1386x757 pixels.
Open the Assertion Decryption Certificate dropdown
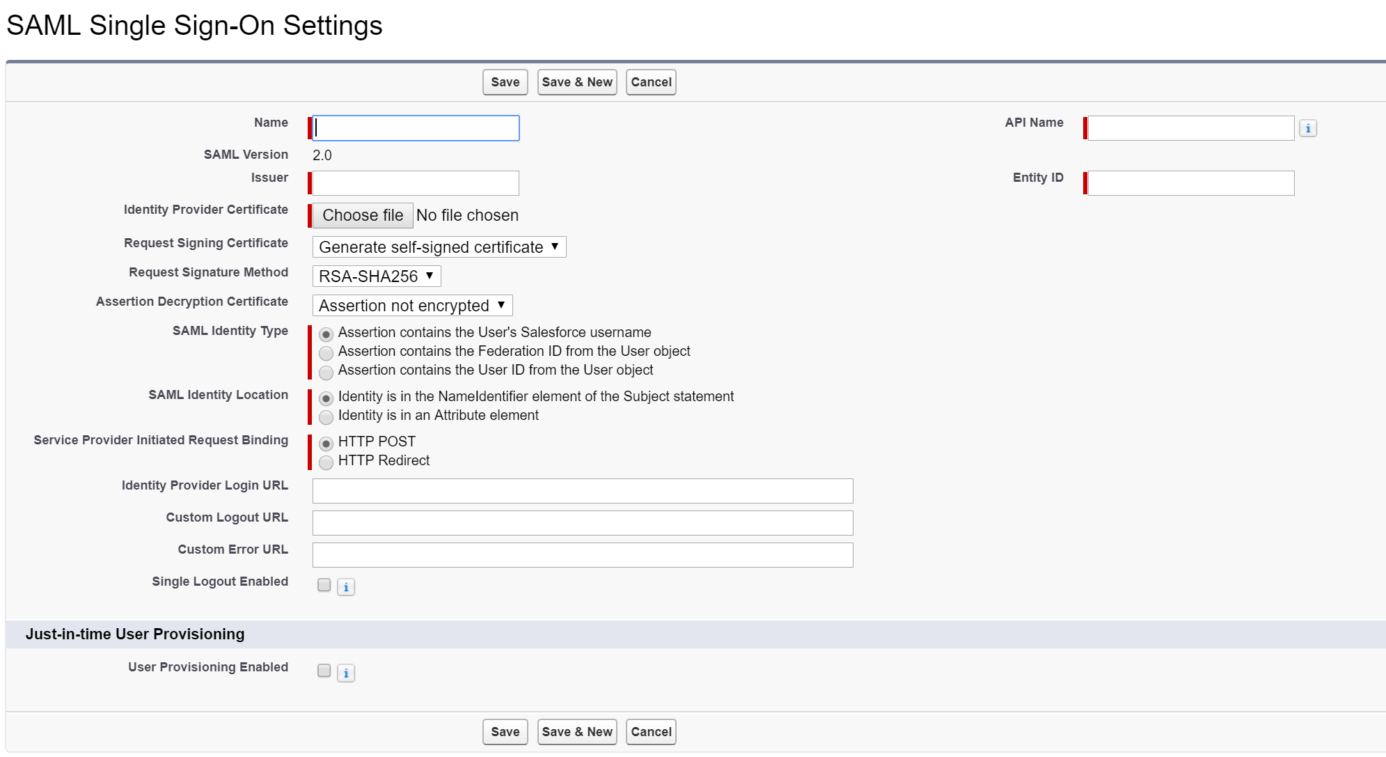(412, 306)
